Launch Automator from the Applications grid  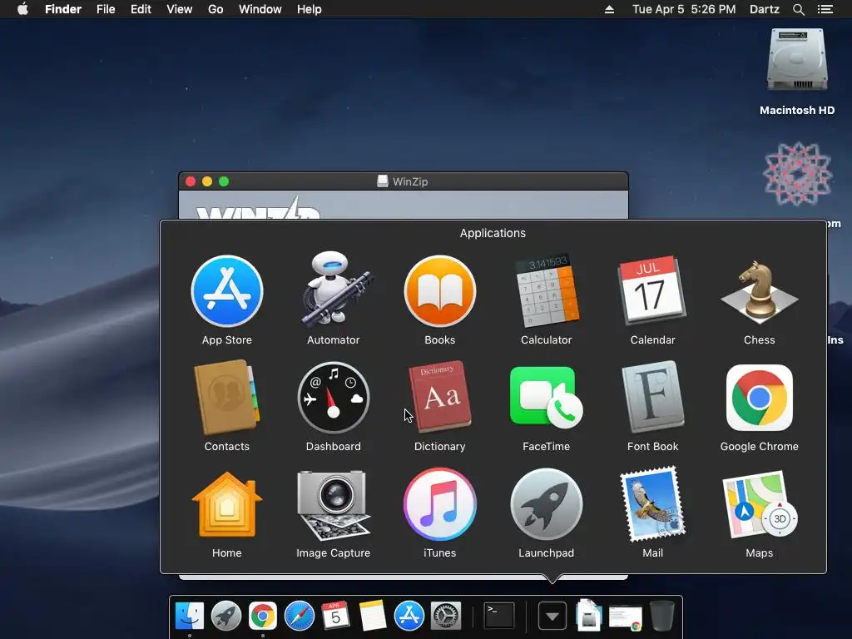[x=334, y=290]
